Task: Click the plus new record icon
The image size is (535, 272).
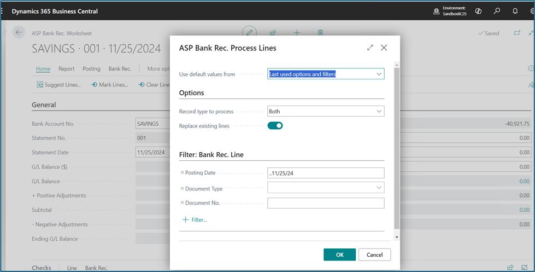Action: tap(297, 33)
